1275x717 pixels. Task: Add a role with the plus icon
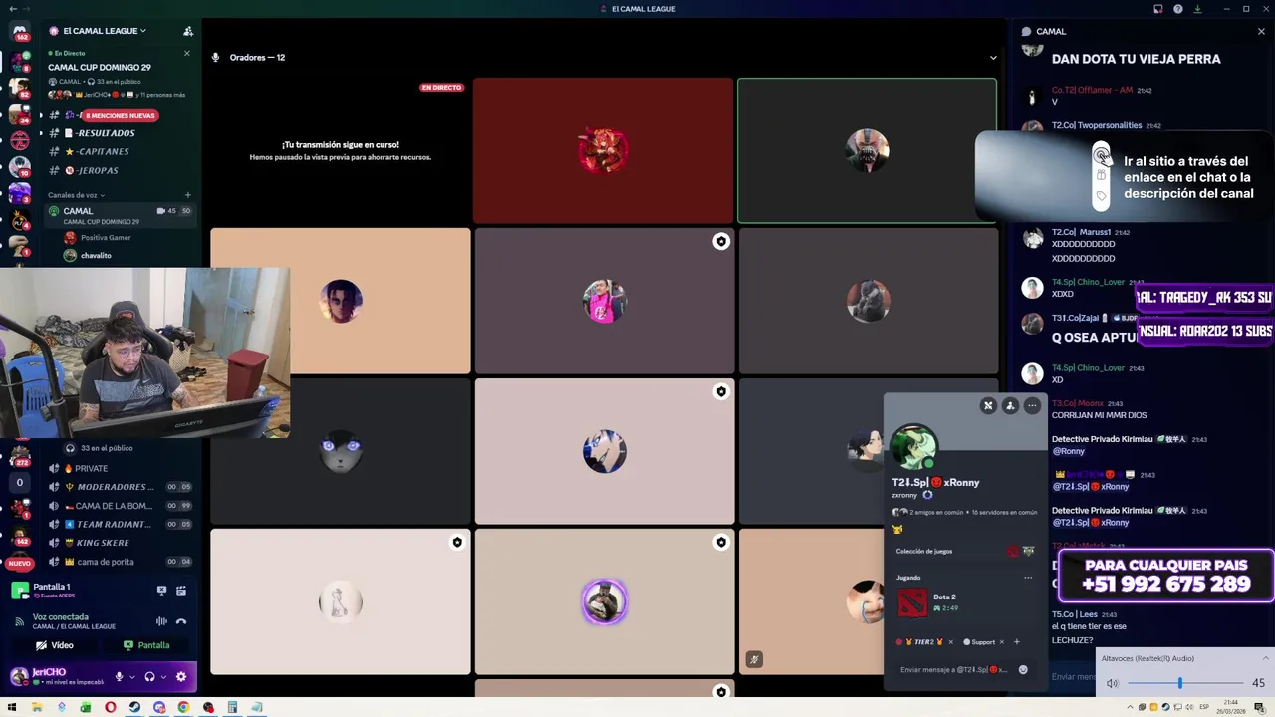(1017, 642)
